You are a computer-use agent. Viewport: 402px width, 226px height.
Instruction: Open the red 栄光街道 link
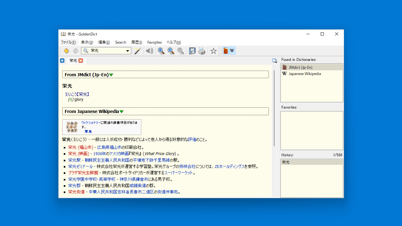[x=76, y=192]
